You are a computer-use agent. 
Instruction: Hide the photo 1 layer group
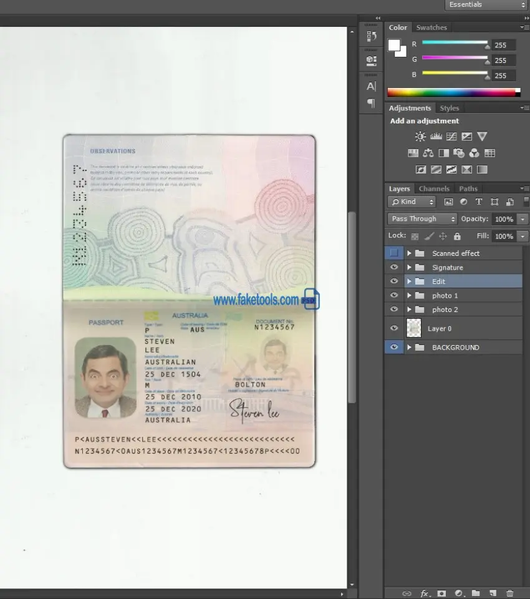pyautogui.click(x=393, y=296)
